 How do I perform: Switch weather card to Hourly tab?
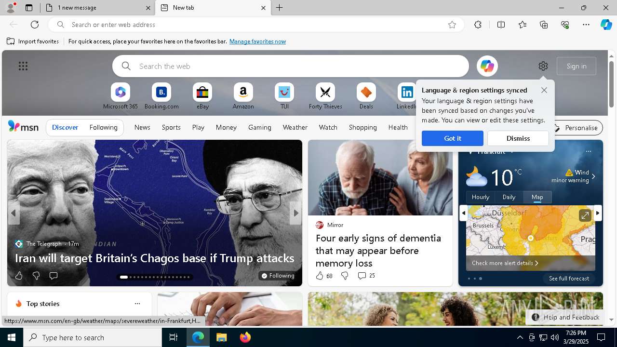click(x=481, y=197)
